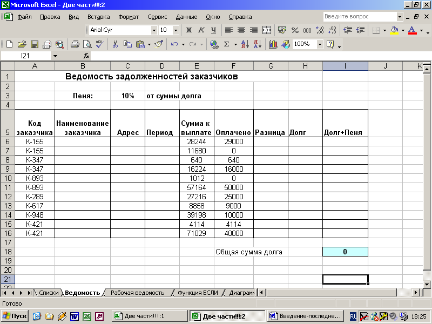
Task: Sort descending Я to А
Action: tap(258, 44)
